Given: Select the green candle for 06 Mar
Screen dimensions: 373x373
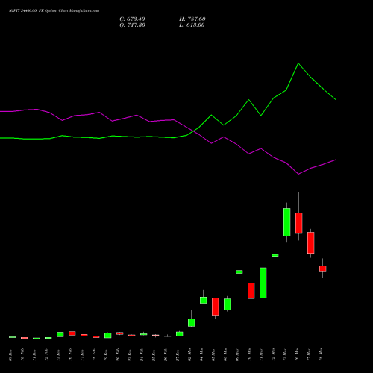Looking at the screenshot, I should click(227, 304).
